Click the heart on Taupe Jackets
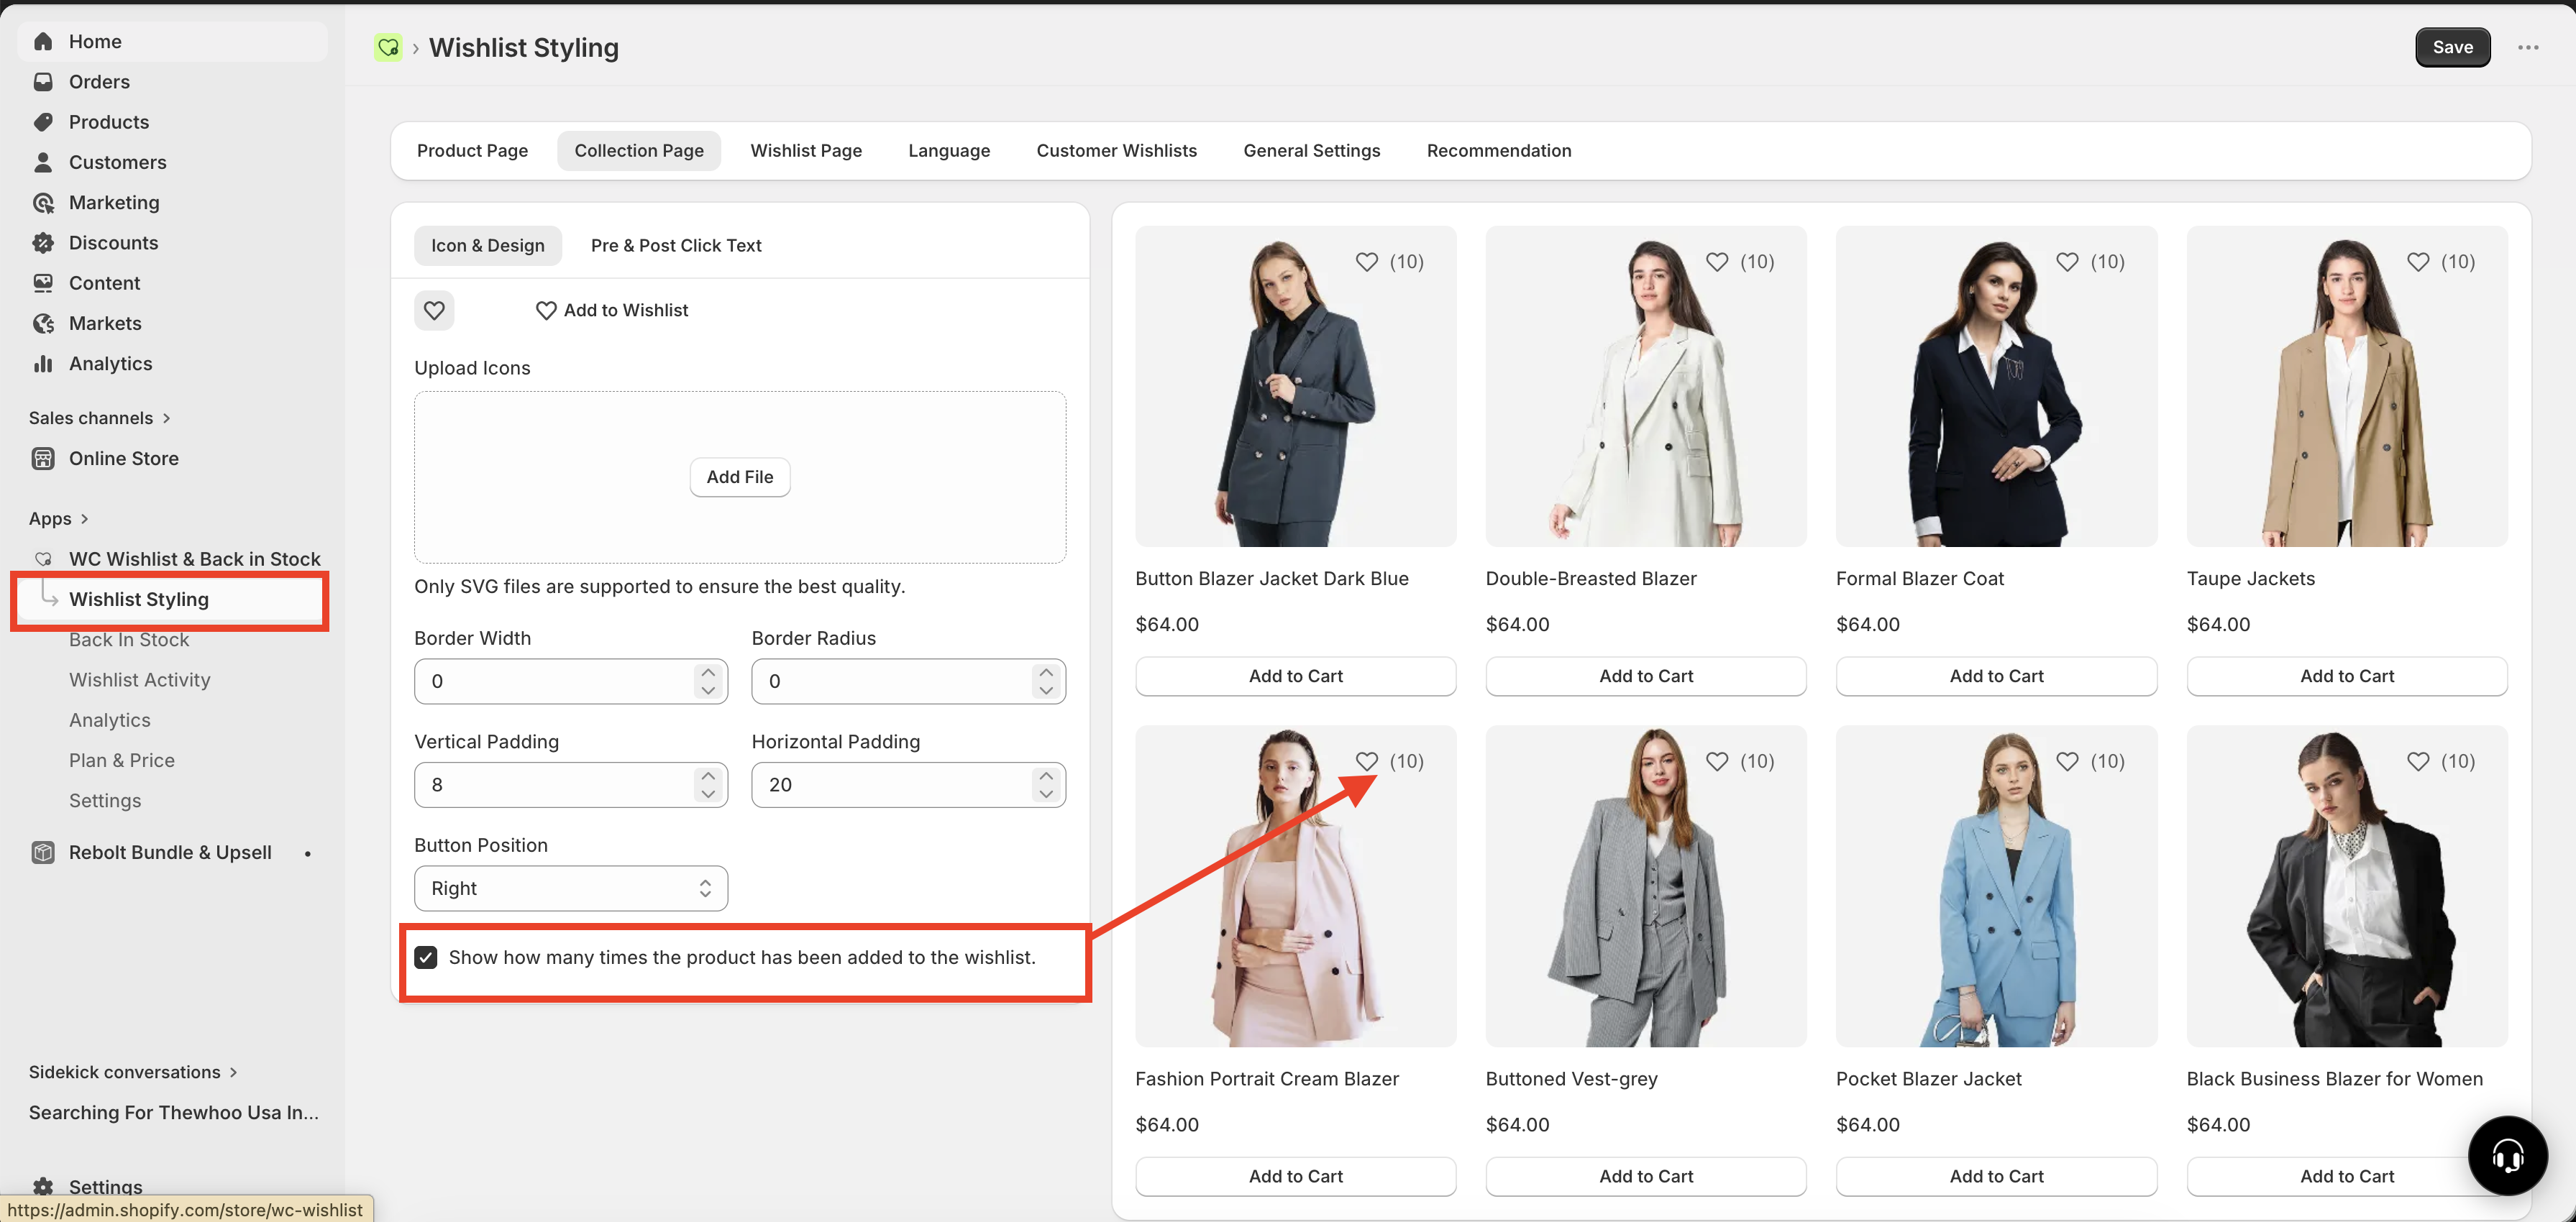Viewport: 2576px width, 1222px height. pos(2418,262)
